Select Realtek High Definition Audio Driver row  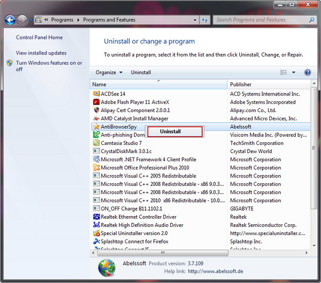click(200, 225)
